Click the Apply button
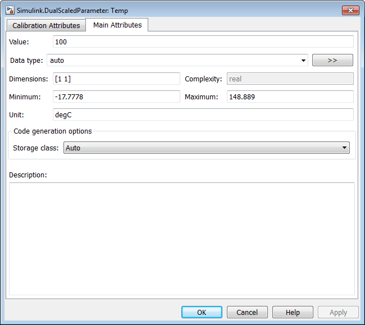The image size is (365, 325). (338, 312)
